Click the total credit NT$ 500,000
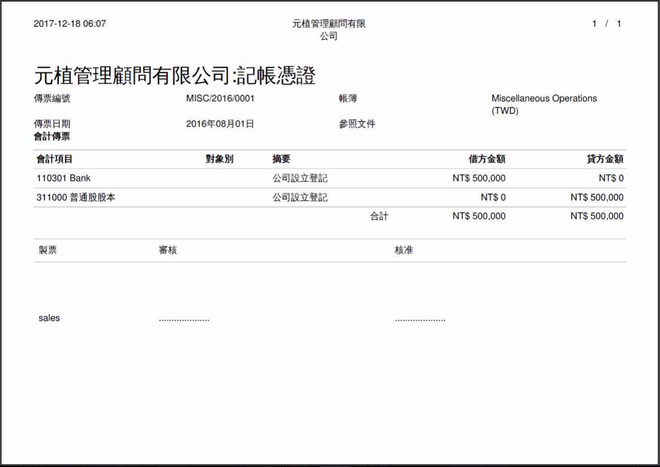660x467 pixels. (597, 216)
